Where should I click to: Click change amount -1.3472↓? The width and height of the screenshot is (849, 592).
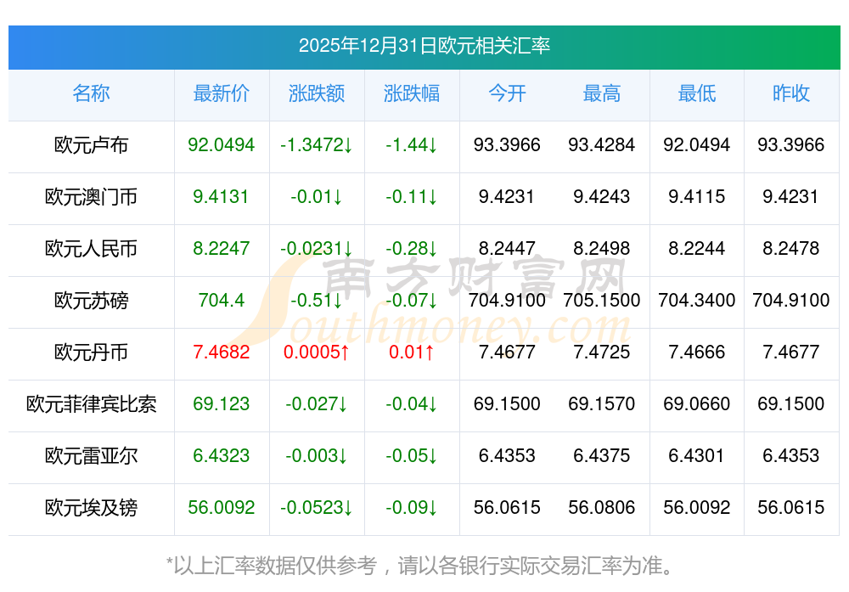(316, 145)
